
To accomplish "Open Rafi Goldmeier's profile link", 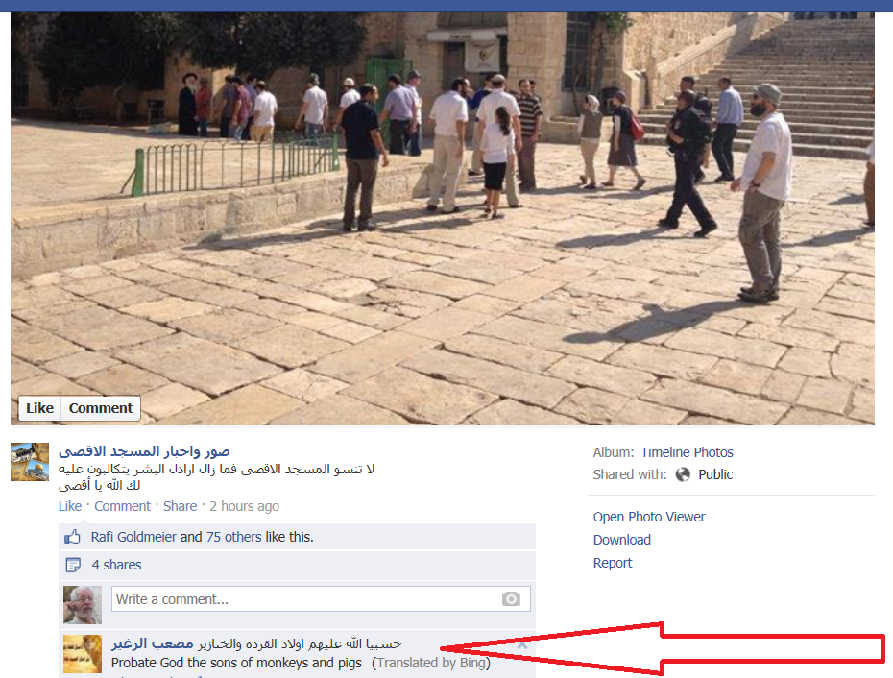I will (133, 537).
